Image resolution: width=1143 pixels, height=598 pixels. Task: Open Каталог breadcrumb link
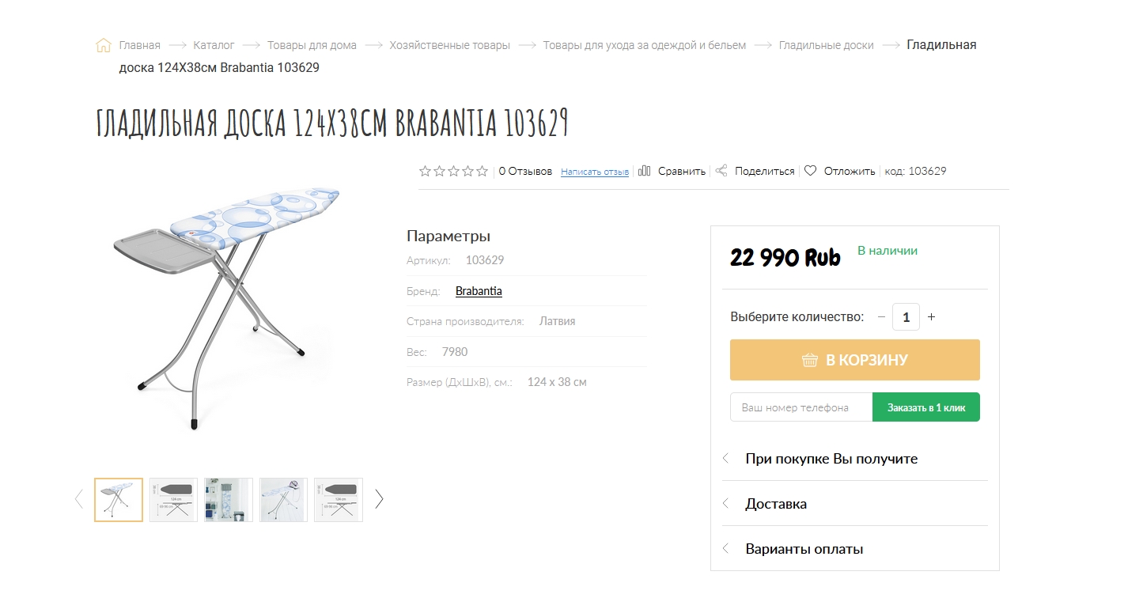pos(214,45)
